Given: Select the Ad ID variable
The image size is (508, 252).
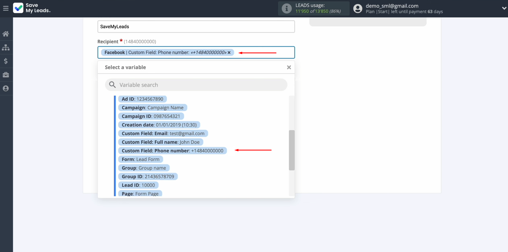Looking at the screenshot, I should coord(142,99).
